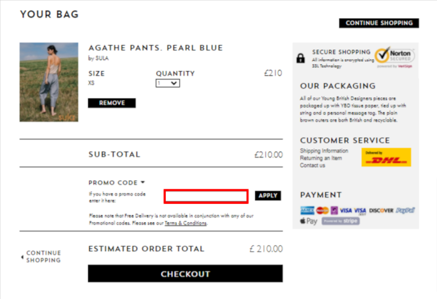Click the padlock secure shopping icon

pyautogui.click(x=300, y=58)
